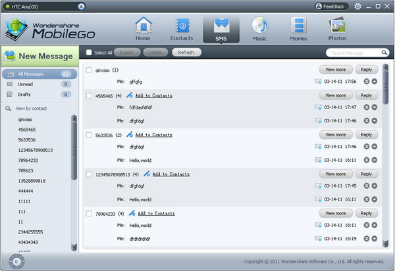Check the 5633536 conversation checkbox

pos(89,135)
